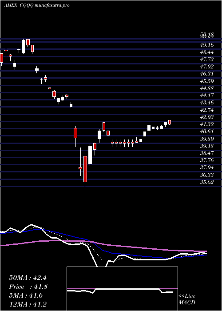This screenshot has width=222, height=311.
Task: Click the 44.17 price axis label
Action: [207, 96]
